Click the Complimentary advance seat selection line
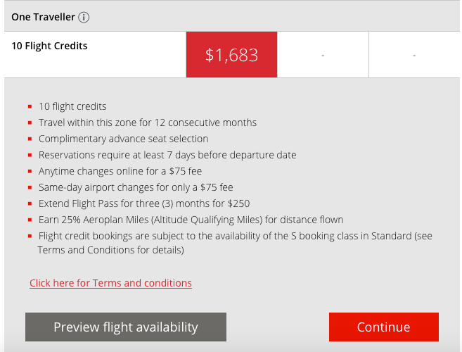This screenshot has width=462, height=352. pyautogui.click(x=124, y=139)
